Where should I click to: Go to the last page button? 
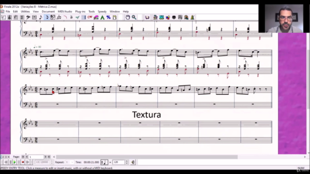click(49, 157)
